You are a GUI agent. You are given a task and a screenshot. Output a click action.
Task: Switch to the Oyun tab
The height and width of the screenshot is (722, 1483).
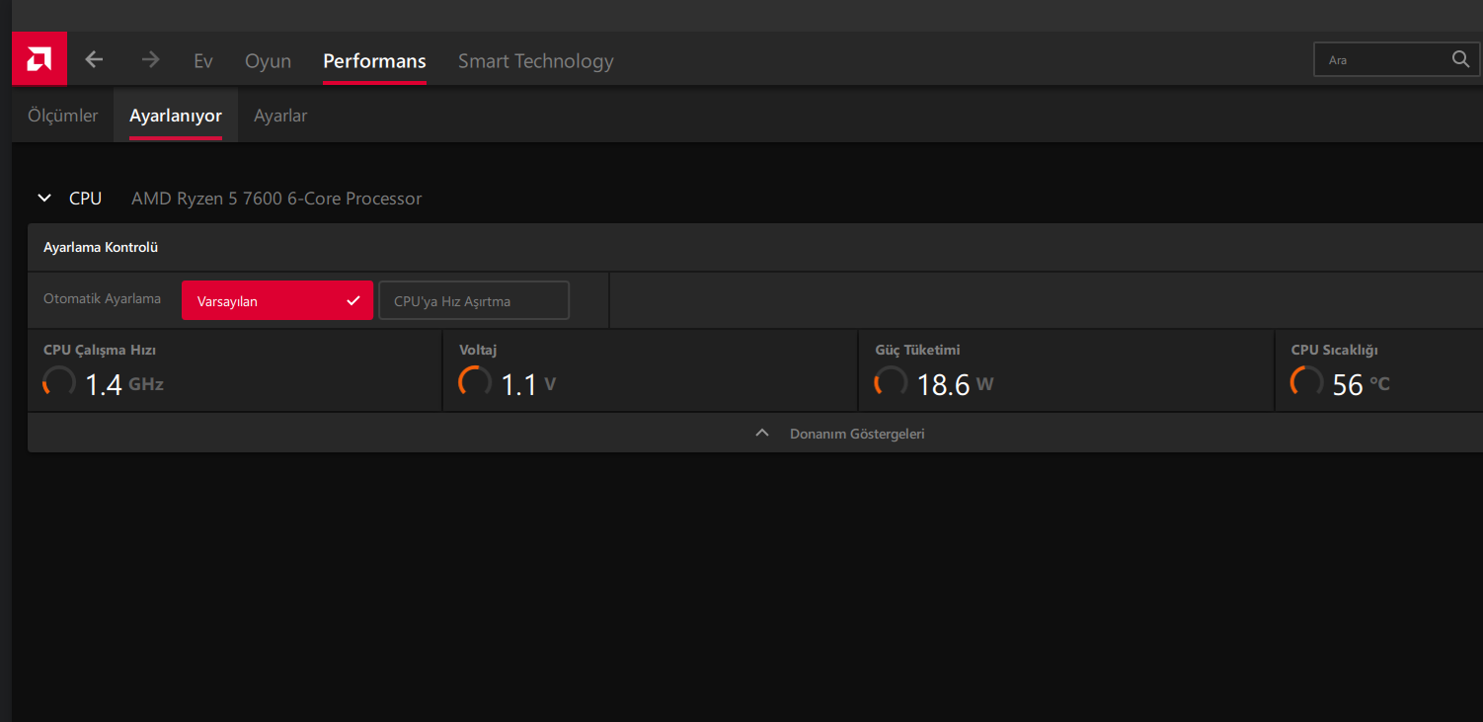(268, 60)
